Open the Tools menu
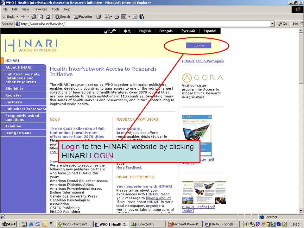Image resolution: width=304 pixels, height=228 pixels. [x=55, y=9]
